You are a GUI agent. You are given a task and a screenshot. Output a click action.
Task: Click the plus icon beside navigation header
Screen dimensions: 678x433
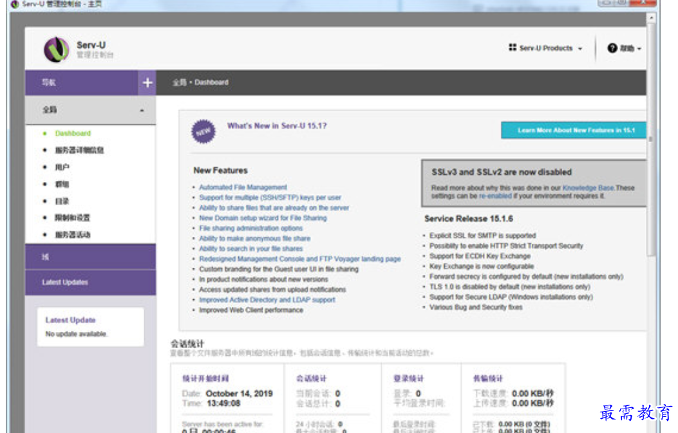click(147, 82)
